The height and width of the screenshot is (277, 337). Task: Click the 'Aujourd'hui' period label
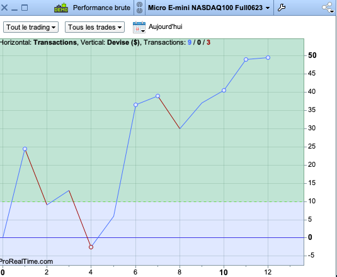click(165, 26)
